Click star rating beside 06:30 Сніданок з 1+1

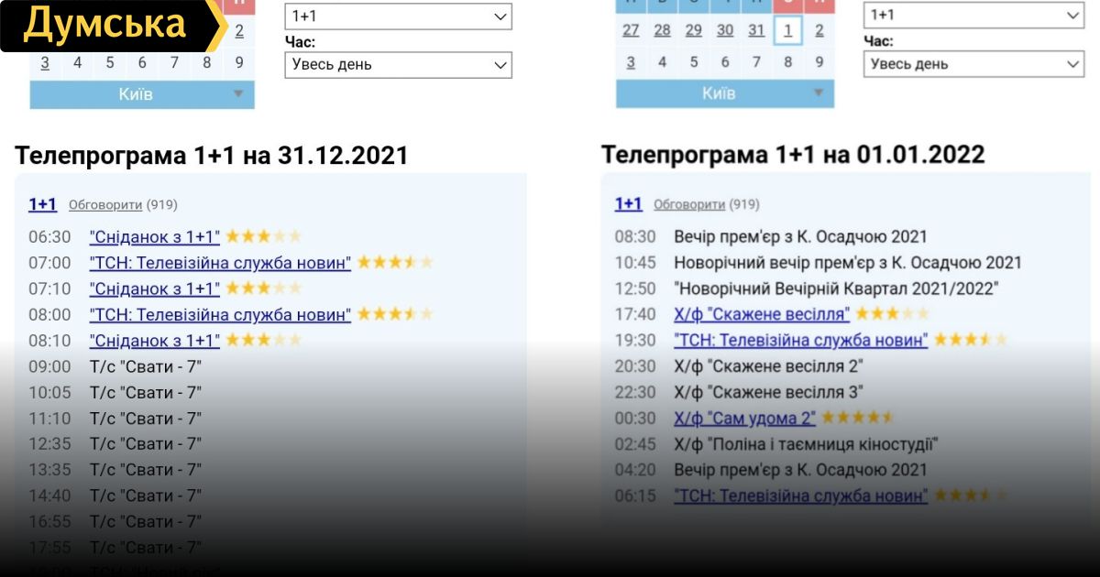[263, 236]
